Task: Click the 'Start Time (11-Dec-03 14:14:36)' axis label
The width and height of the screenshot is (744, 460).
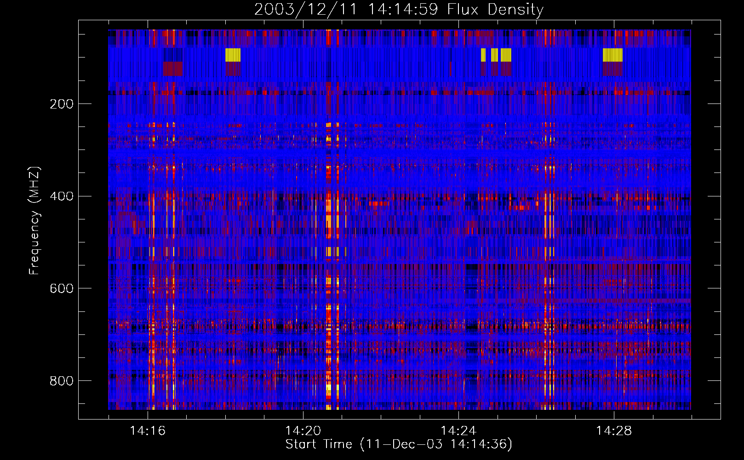Action: tap(399, 444)
